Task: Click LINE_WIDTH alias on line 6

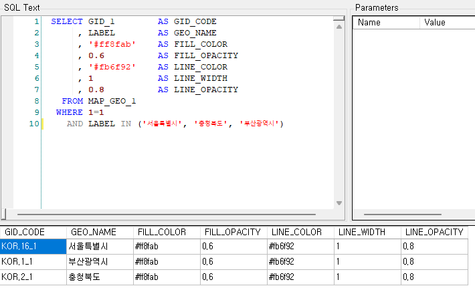Action: pyautogui.click(x=201, y=78)
